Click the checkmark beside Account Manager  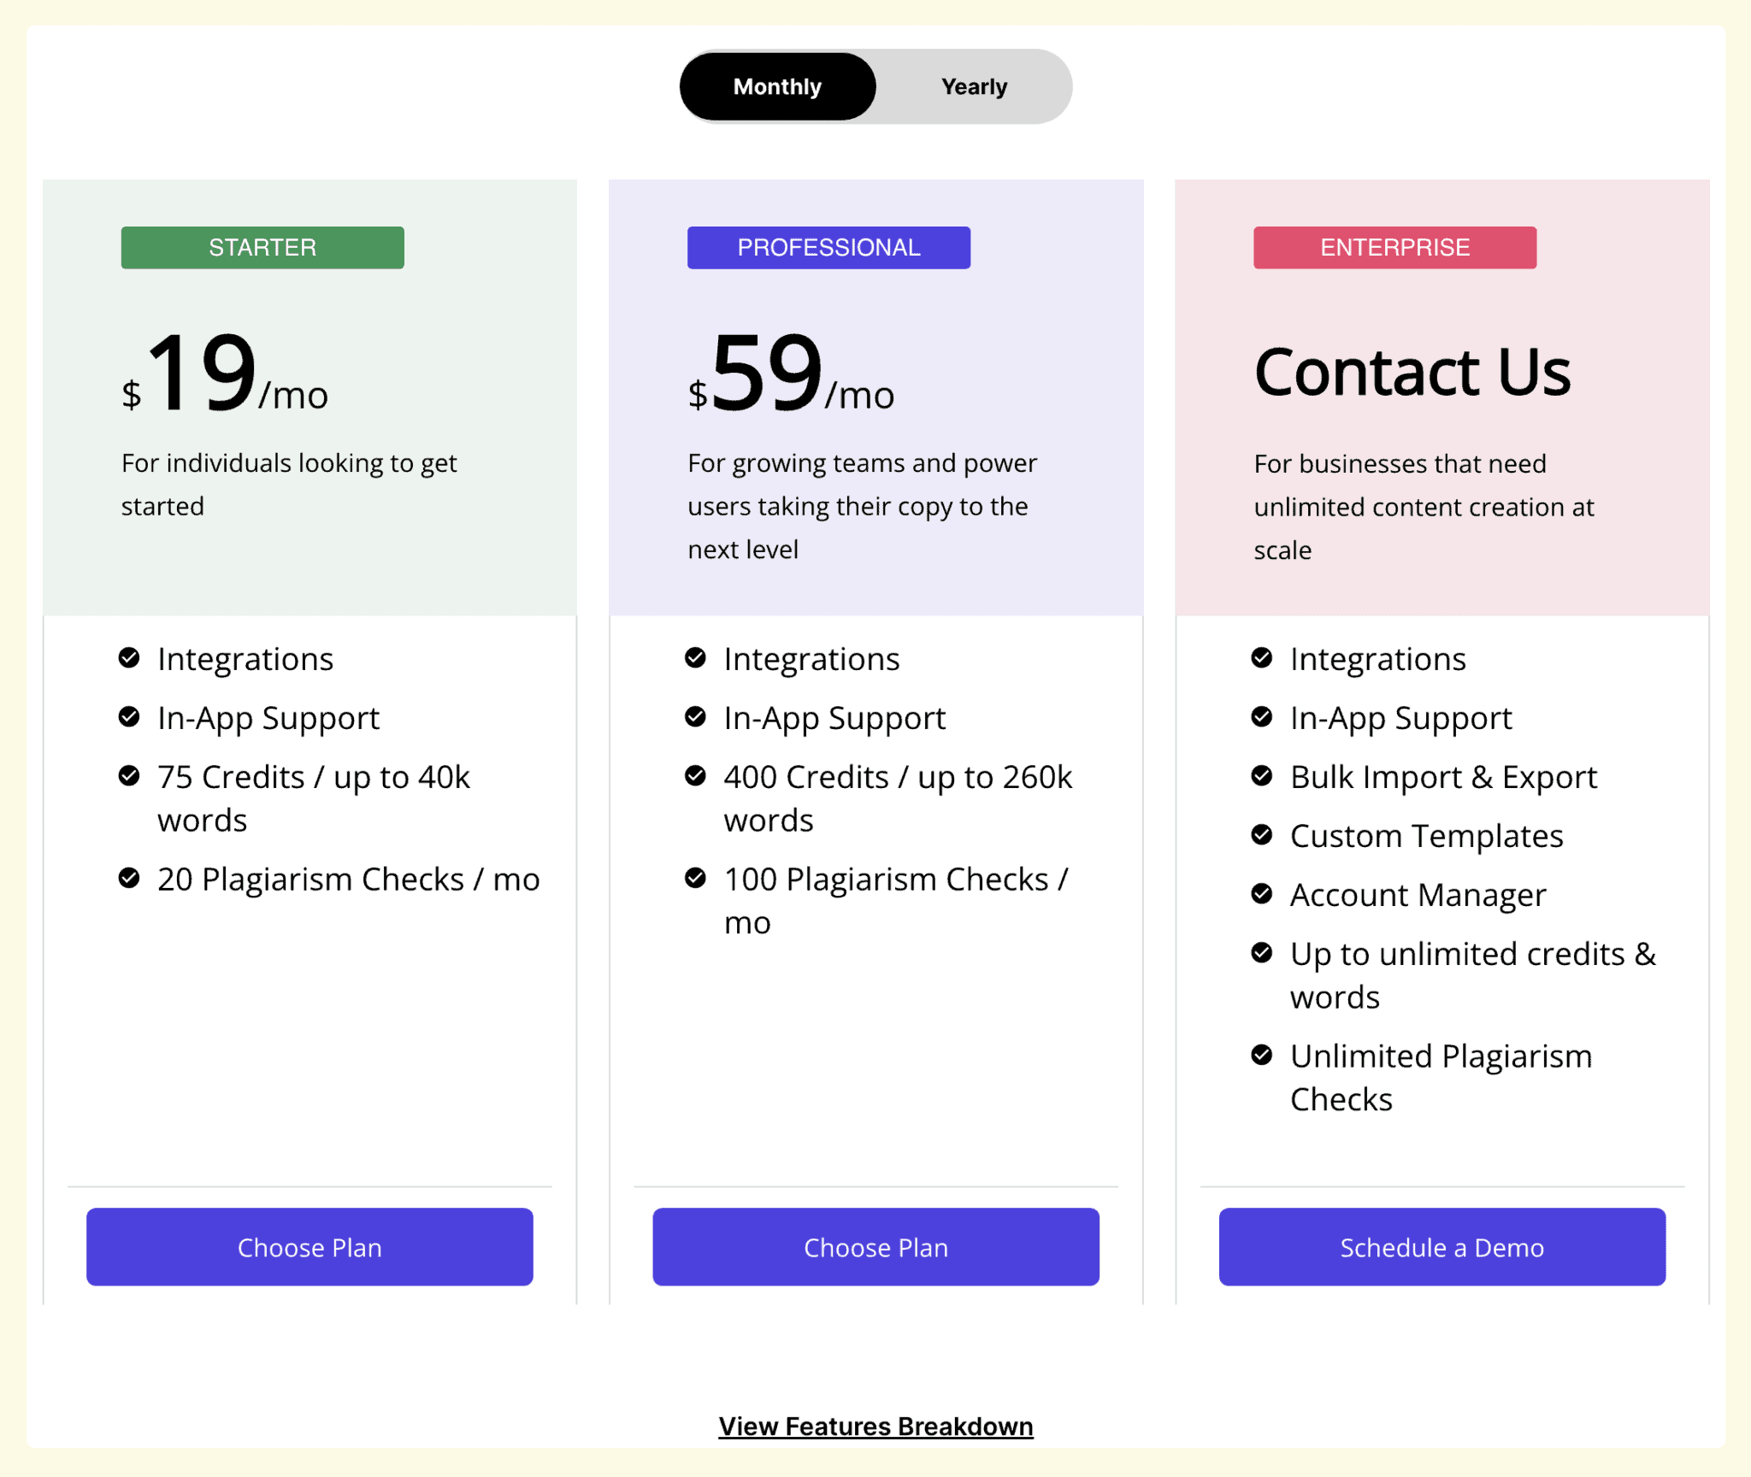coord(1262,893)
